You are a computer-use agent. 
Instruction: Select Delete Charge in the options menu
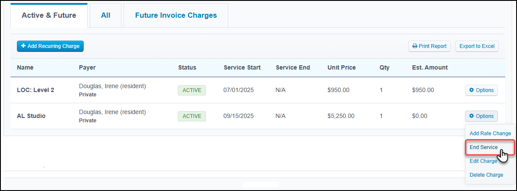coord(486,175)
